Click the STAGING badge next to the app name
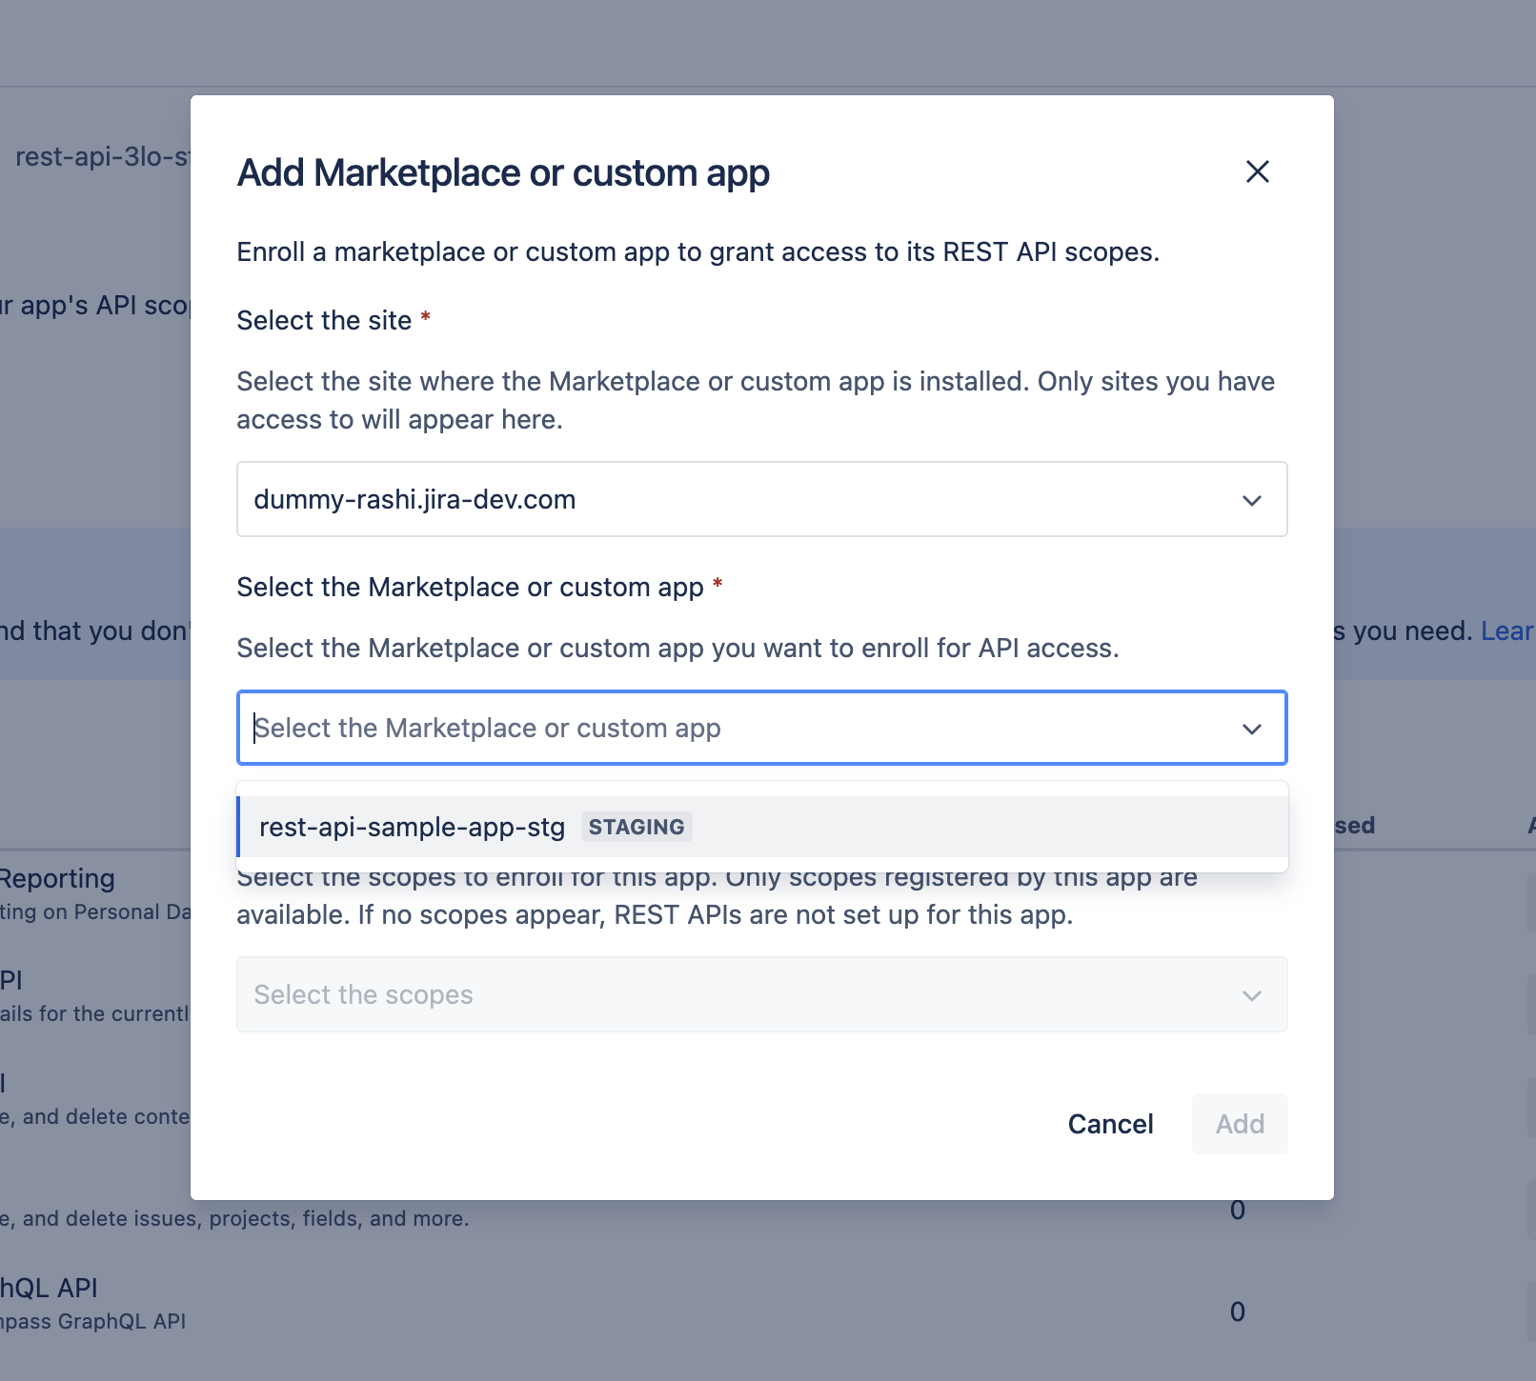The width and height of the screenshot is (1536, 1381). coord(636,827)
